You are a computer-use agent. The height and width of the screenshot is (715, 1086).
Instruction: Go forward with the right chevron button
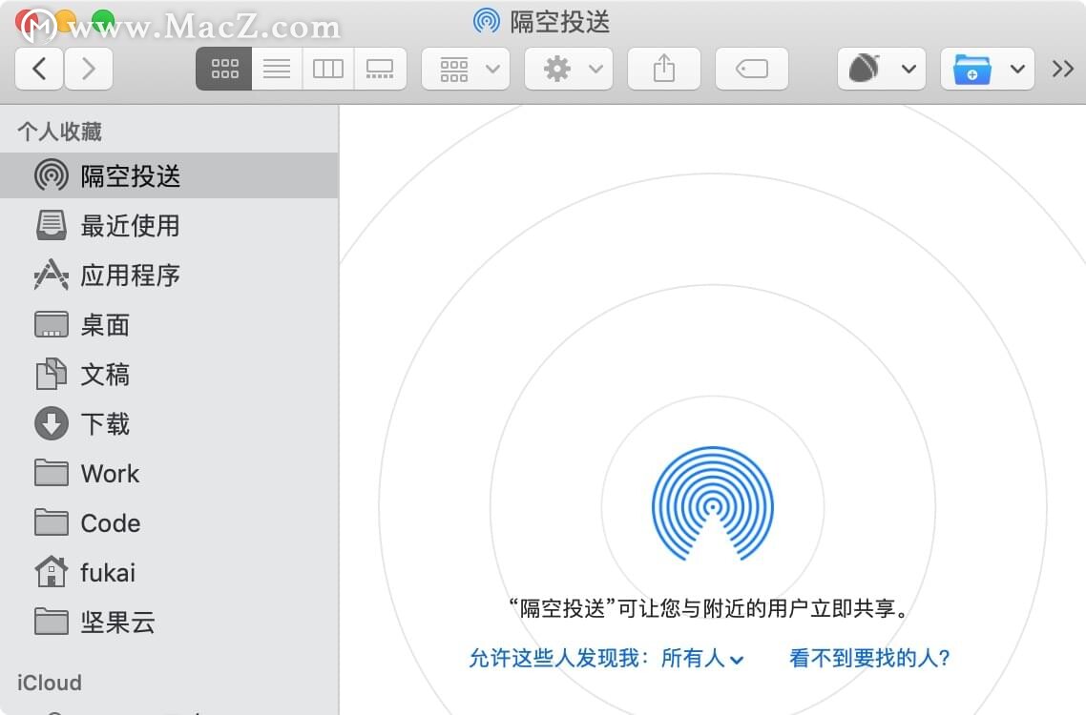[89, 69]
